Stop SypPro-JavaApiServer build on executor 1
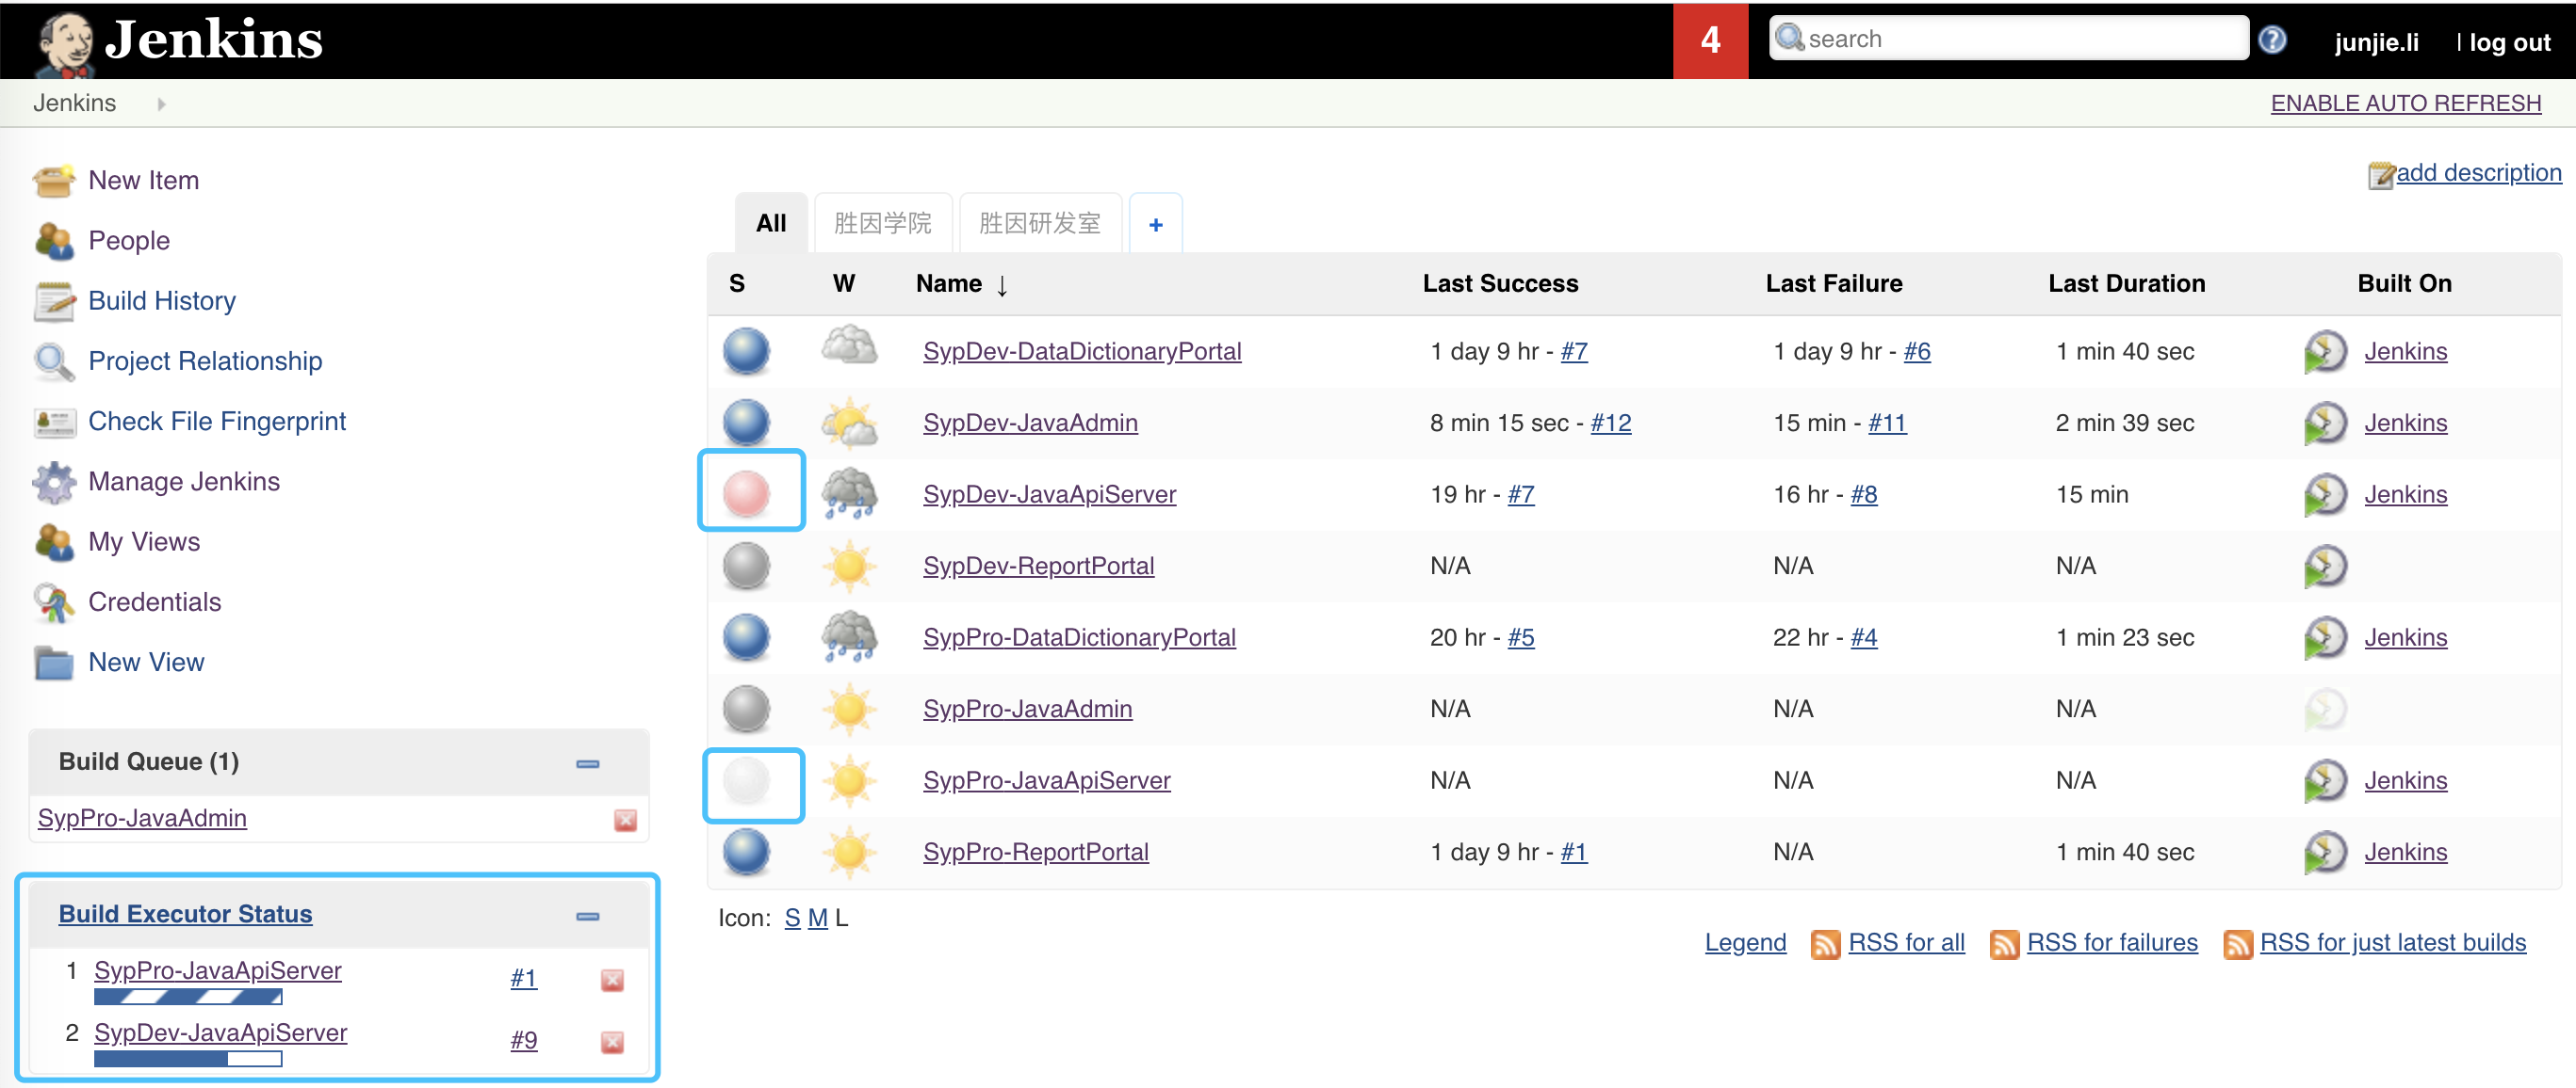The image size is (2576, 1088). point(612,980)
